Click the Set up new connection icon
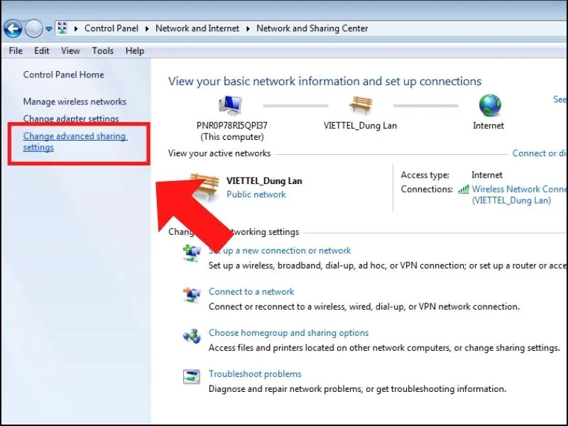 [192, 254]
